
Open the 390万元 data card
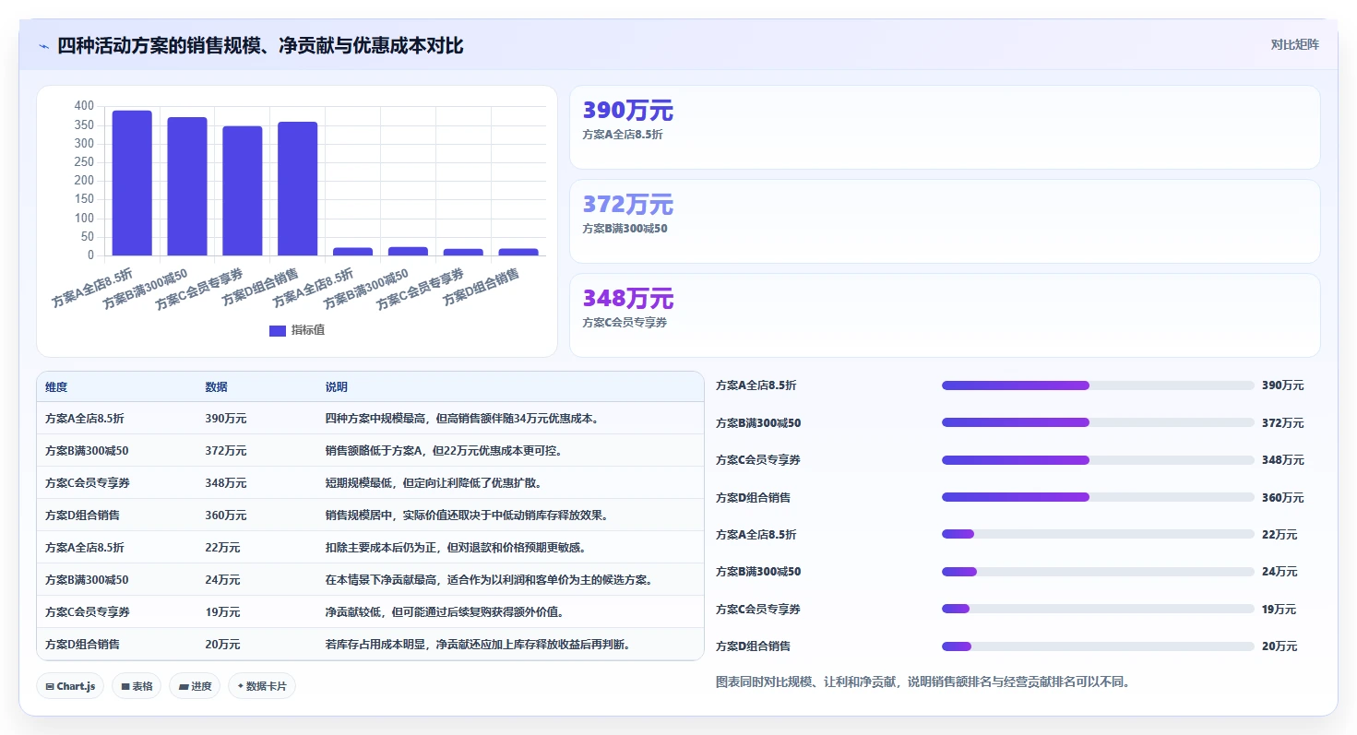[945, 127]
